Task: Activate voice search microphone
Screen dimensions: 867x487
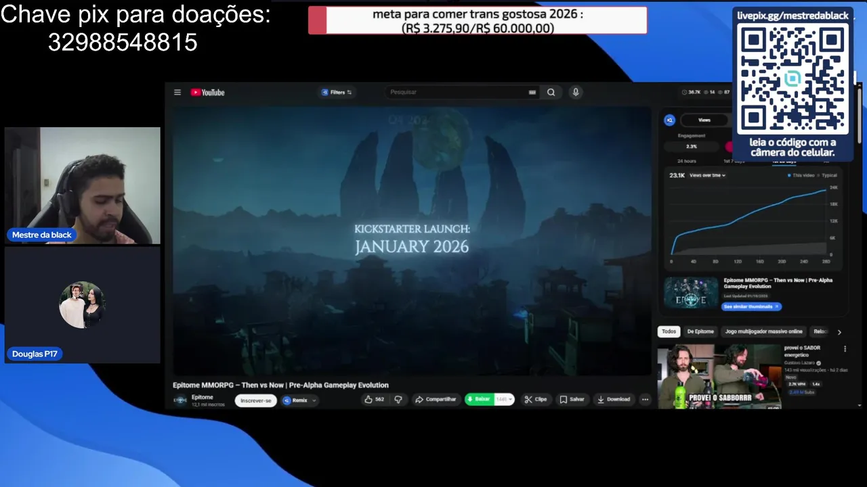Action: (576, 92)
